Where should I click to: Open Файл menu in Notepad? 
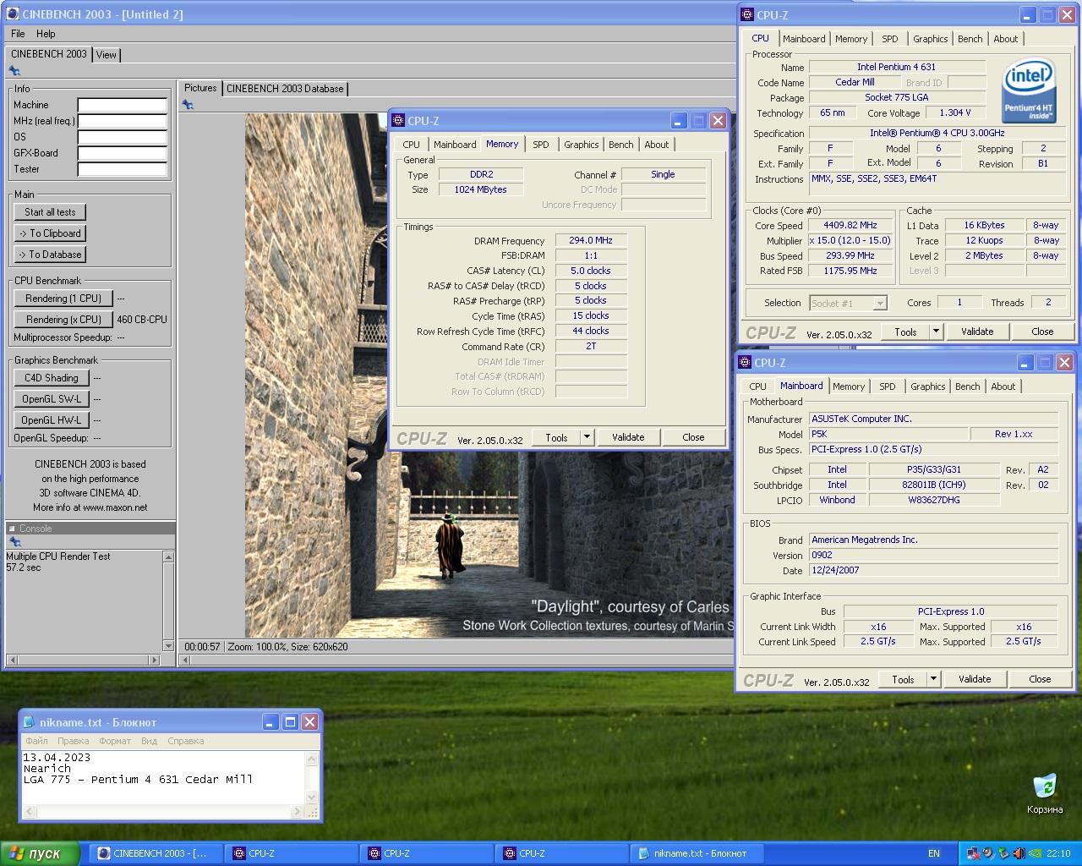tap(36, 741)
